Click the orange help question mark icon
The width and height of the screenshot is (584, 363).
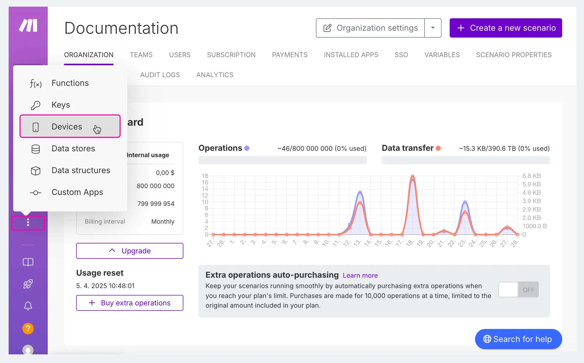[28, 328]
